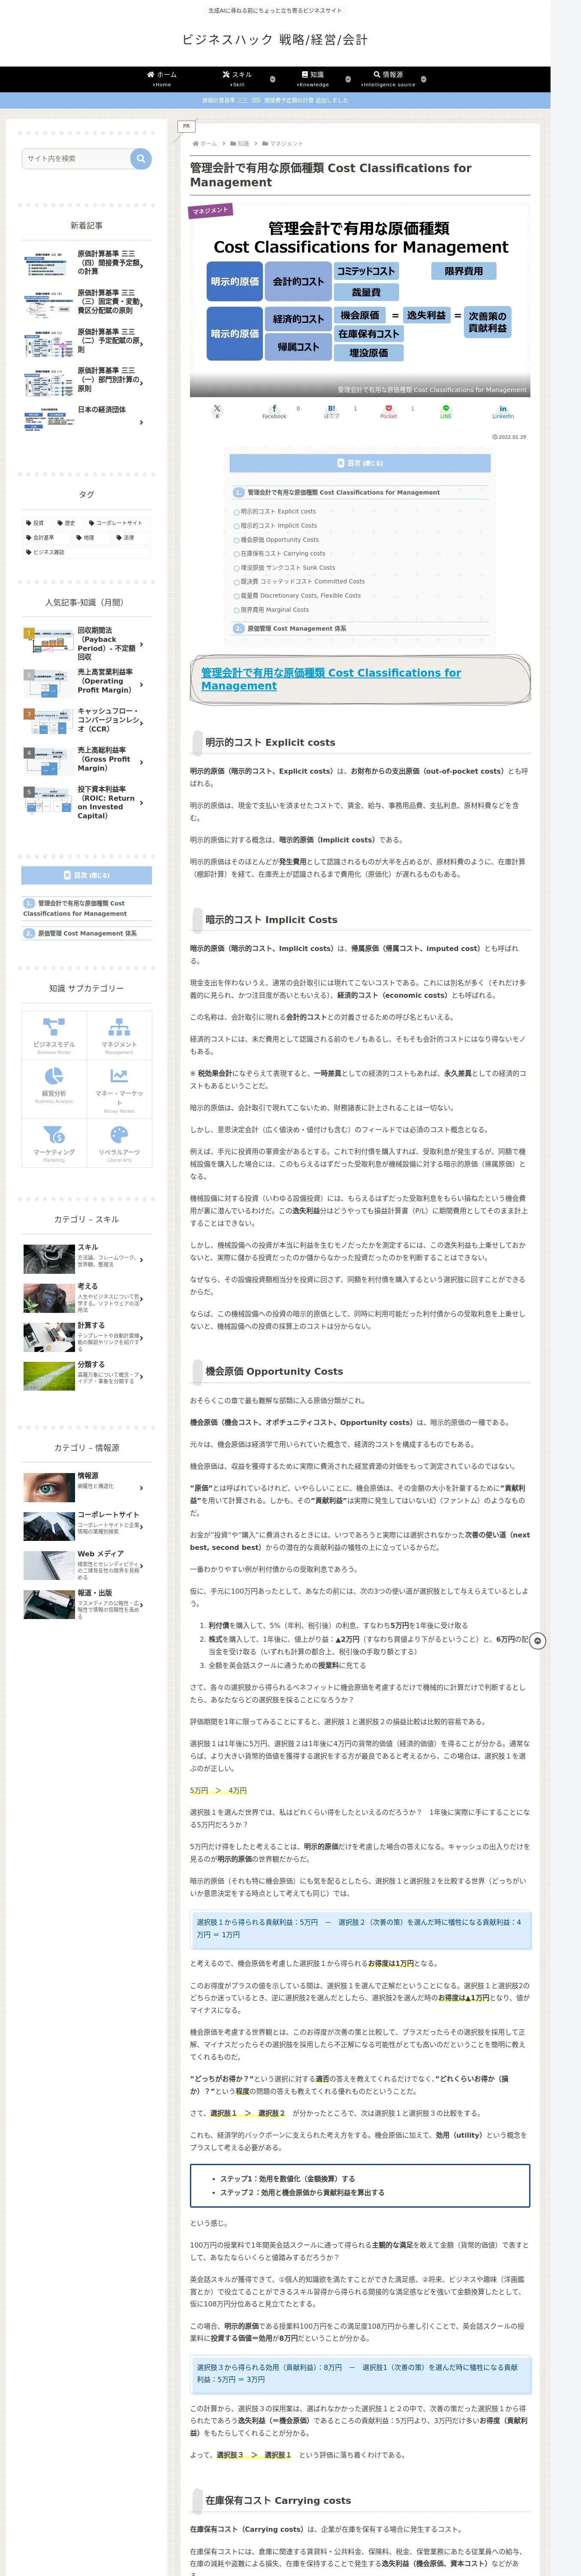Jump to 在庫保有コスト Carrying costs in contents
This screenshot has width=581, height=2576.
(x=283, y=553)
